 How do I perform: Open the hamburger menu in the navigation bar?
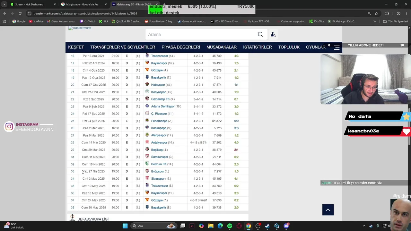click(337, 47)
